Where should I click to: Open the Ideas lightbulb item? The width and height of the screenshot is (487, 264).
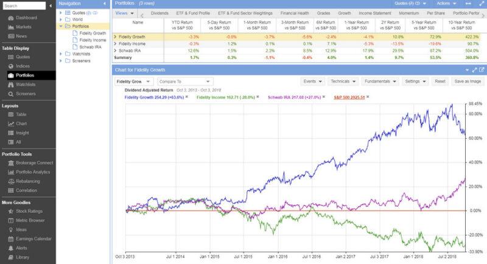[x=10, y=229]
